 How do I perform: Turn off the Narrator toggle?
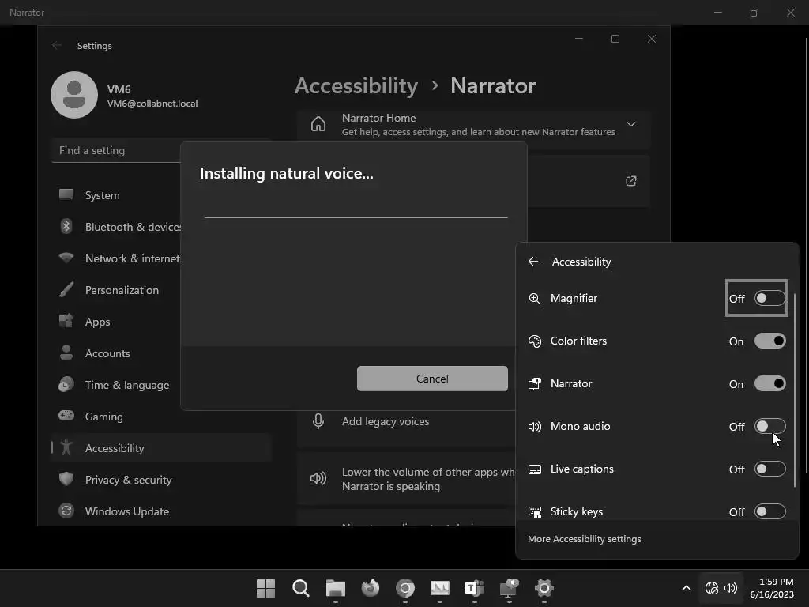769,384
